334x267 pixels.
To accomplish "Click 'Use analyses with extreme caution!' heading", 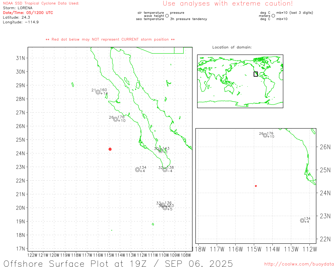I will click(x=228, y=4).
